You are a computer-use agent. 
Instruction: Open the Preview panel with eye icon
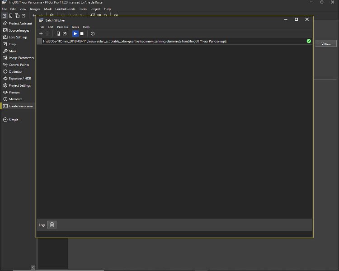pos(14,92)
